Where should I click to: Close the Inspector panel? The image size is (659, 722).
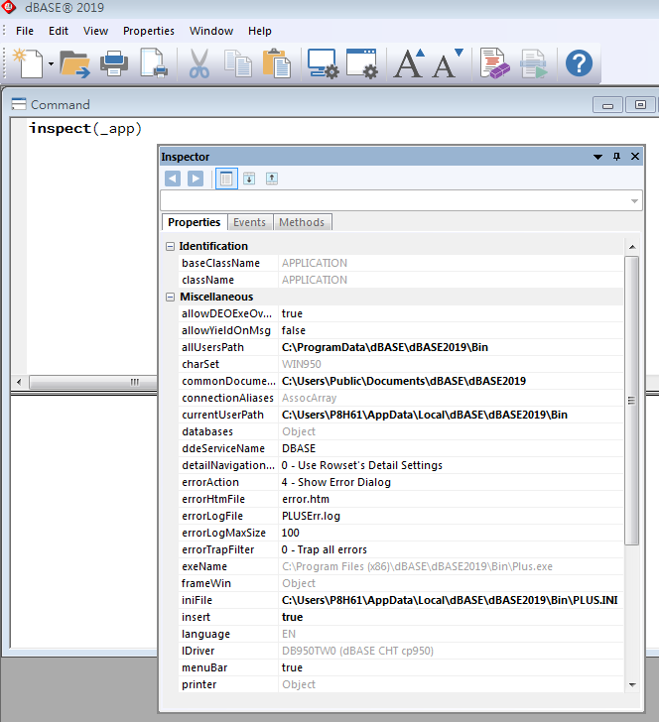tap(635, 157)
